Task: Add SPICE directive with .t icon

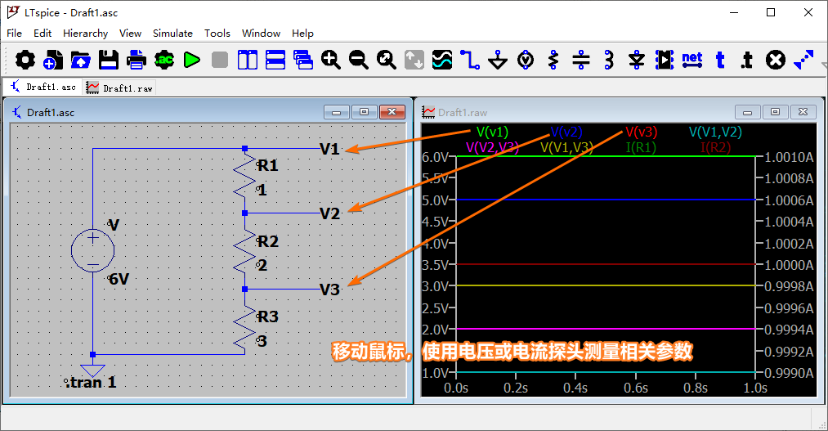Action: [x=747, y=60]
